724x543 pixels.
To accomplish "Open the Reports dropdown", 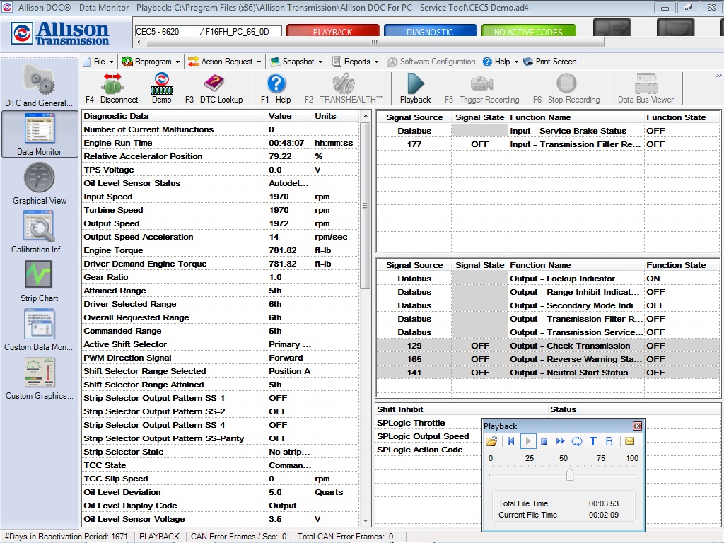I will (355, 62).
